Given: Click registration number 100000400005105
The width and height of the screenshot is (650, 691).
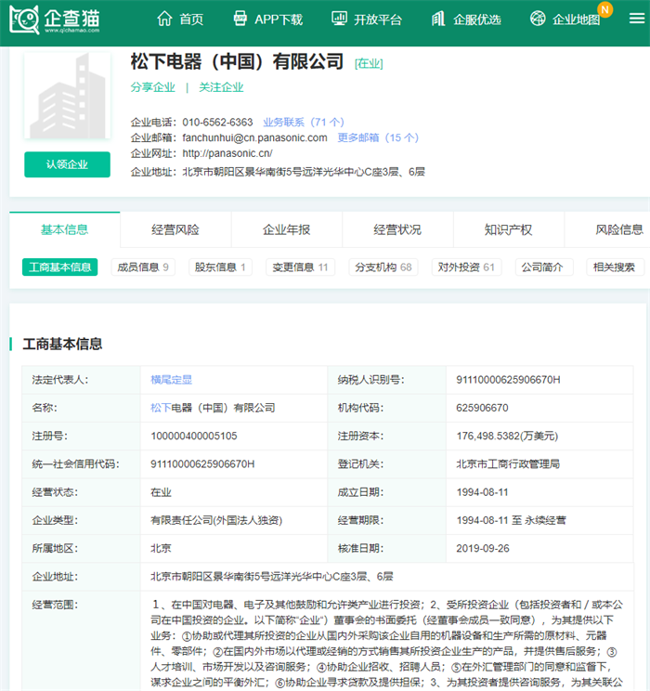Looking at the screenshot, I should tap(194, 436).
